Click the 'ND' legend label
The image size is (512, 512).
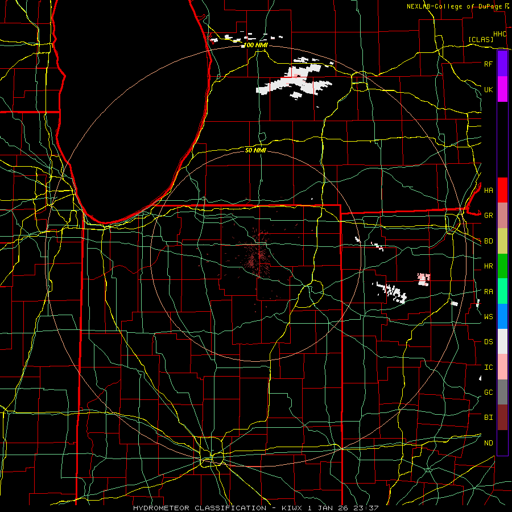[x=488, y=443]
